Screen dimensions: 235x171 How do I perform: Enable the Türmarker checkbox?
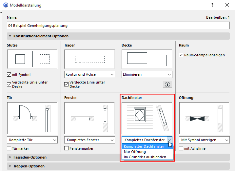[9, 148]
